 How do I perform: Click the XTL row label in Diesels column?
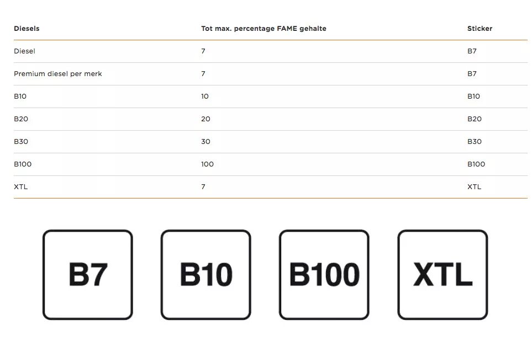(20, 186)
